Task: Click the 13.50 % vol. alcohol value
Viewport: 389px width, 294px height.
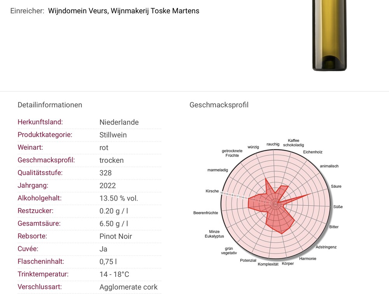Action: pos(119,198)
